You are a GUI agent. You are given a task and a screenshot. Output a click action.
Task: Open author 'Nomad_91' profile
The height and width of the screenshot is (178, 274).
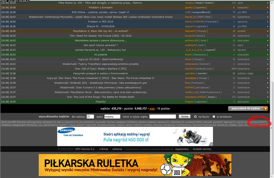[x=191, y=17]
